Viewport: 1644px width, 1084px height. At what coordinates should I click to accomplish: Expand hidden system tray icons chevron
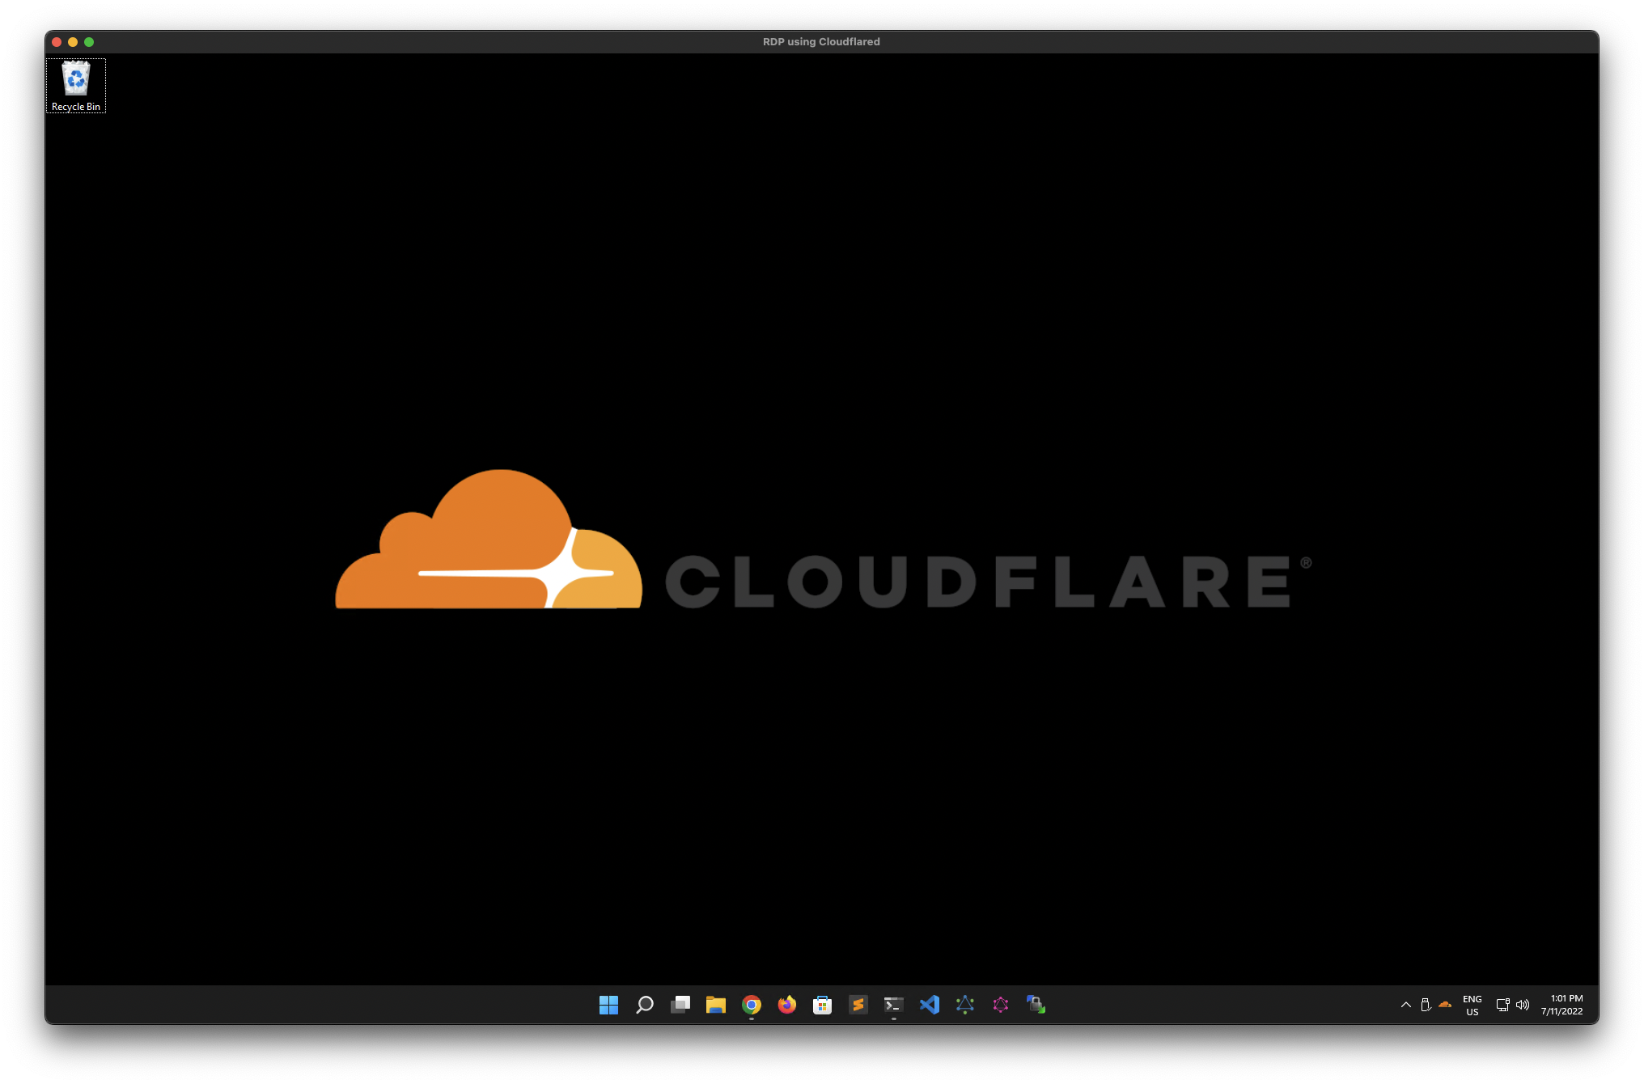[x=1406, y=1005]
